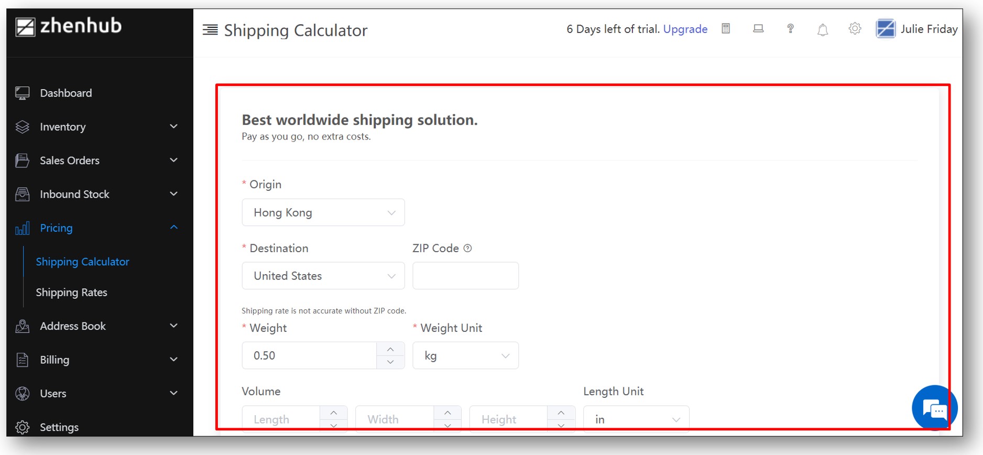Click the Upgrade trial link
Viewport: 983px width, 455px height.
[685, 29]
